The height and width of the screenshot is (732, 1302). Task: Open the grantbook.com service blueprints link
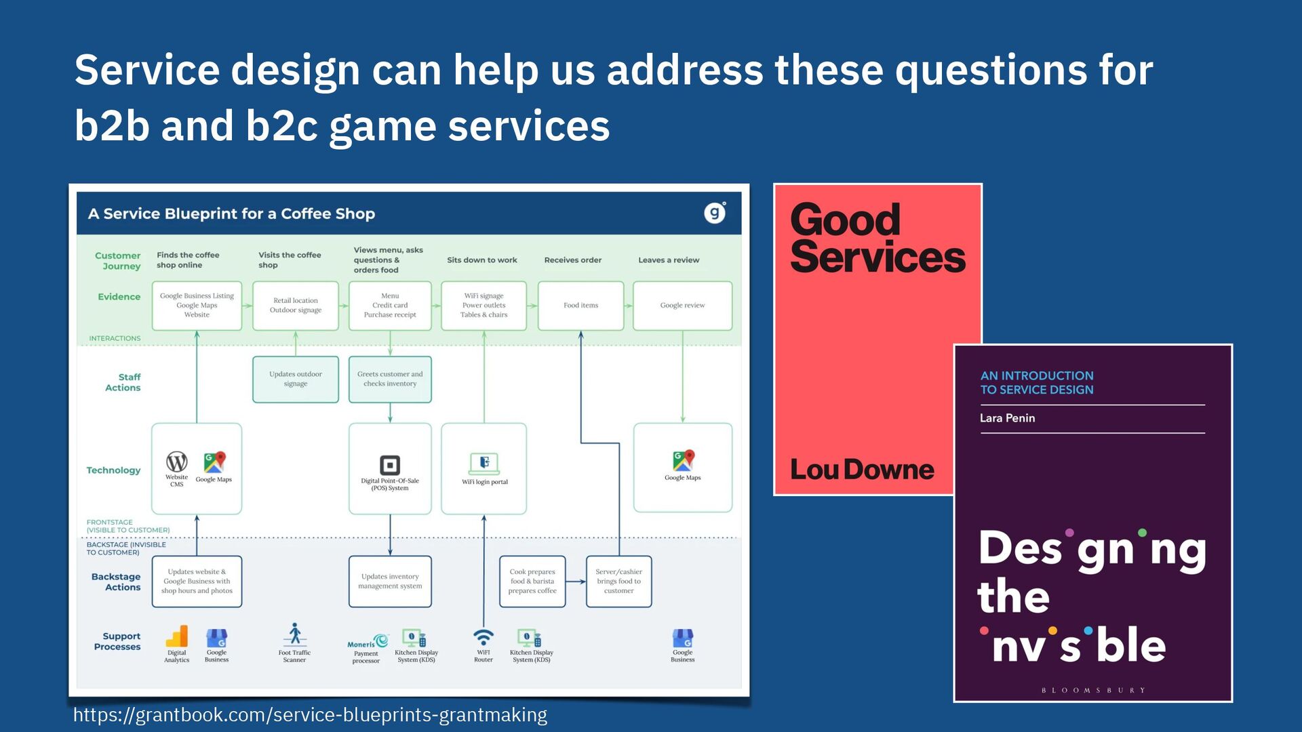click(310, 715)
